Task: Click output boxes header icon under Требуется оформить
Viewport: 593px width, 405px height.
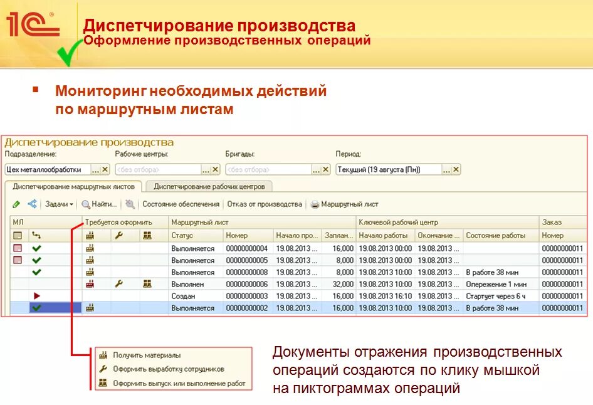Action: (x=147, y=235)
